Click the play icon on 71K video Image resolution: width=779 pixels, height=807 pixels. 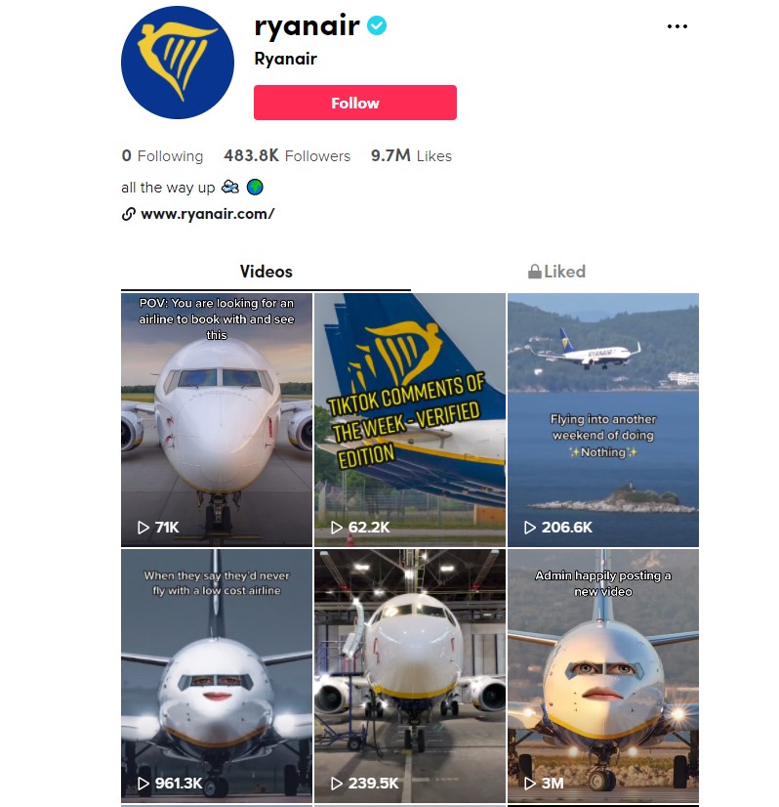[143, 528]
